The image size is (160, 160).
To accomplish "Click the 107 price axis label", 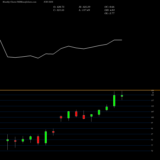I will [x=152, y=112].
